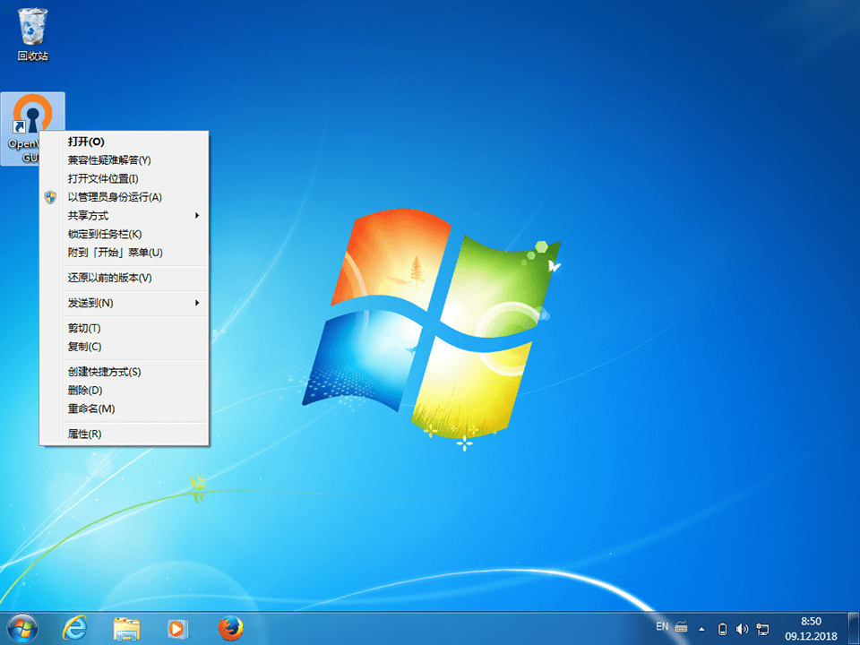This screenshot has height=645, width=860.
Task: Choose 附到「开始」菜单(U) entry
Action: [125, 253]
